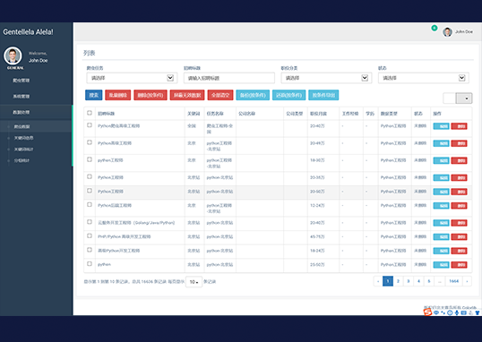Image resolution: width=482 pixels, height=342 pixels.
Task: Click the blue edit button on the last row
Action: (441, 265)
